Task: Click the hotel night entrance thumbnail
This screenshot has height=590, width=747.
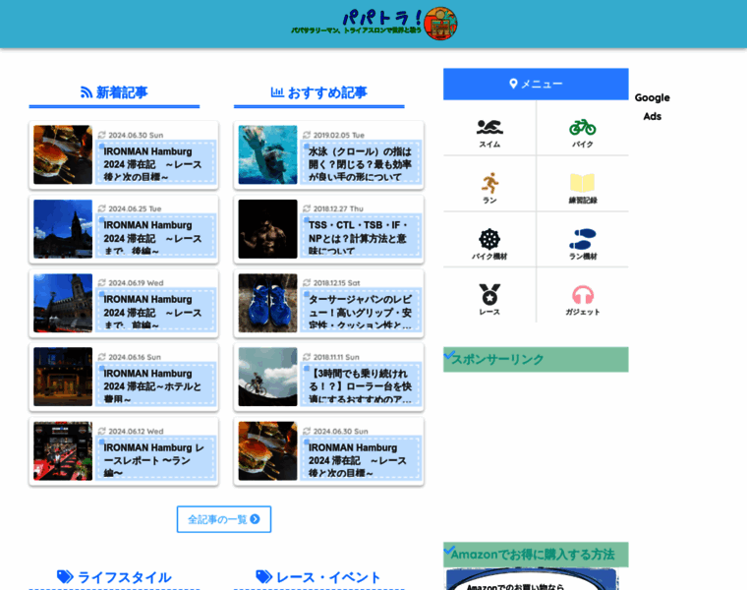Action: coord(63,377)
